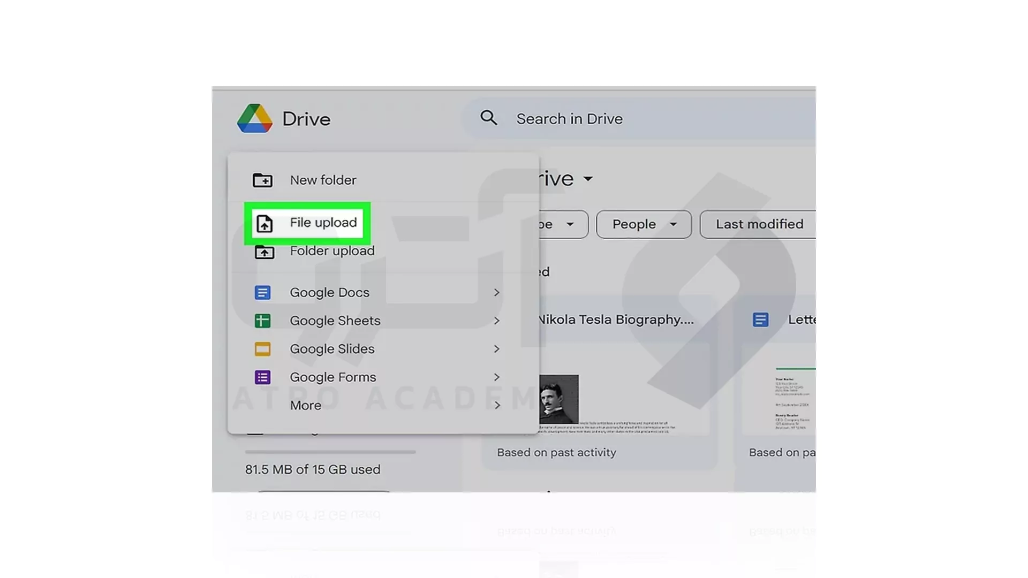The image size is (1028, 578).
Task: Click the File upload page icon
Action: tap(264, 223)
